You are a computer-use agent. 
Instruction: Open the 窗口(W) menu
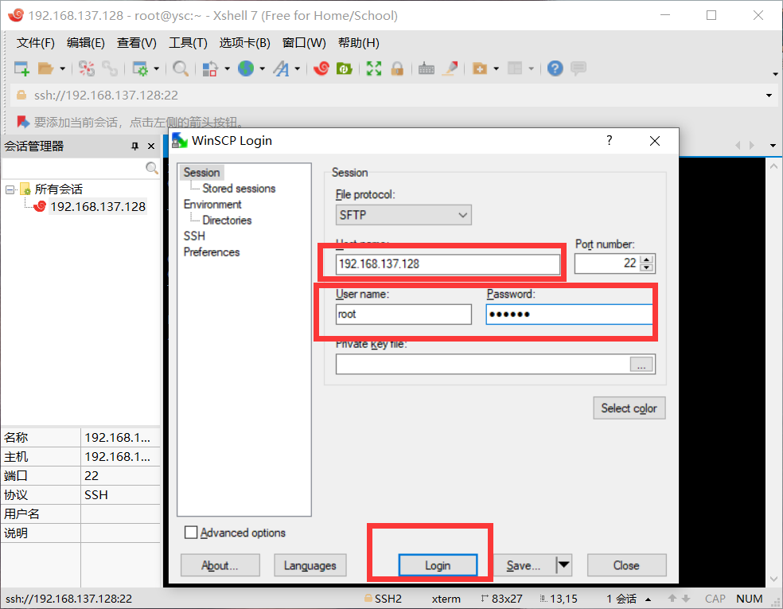[x=304, y=43]
